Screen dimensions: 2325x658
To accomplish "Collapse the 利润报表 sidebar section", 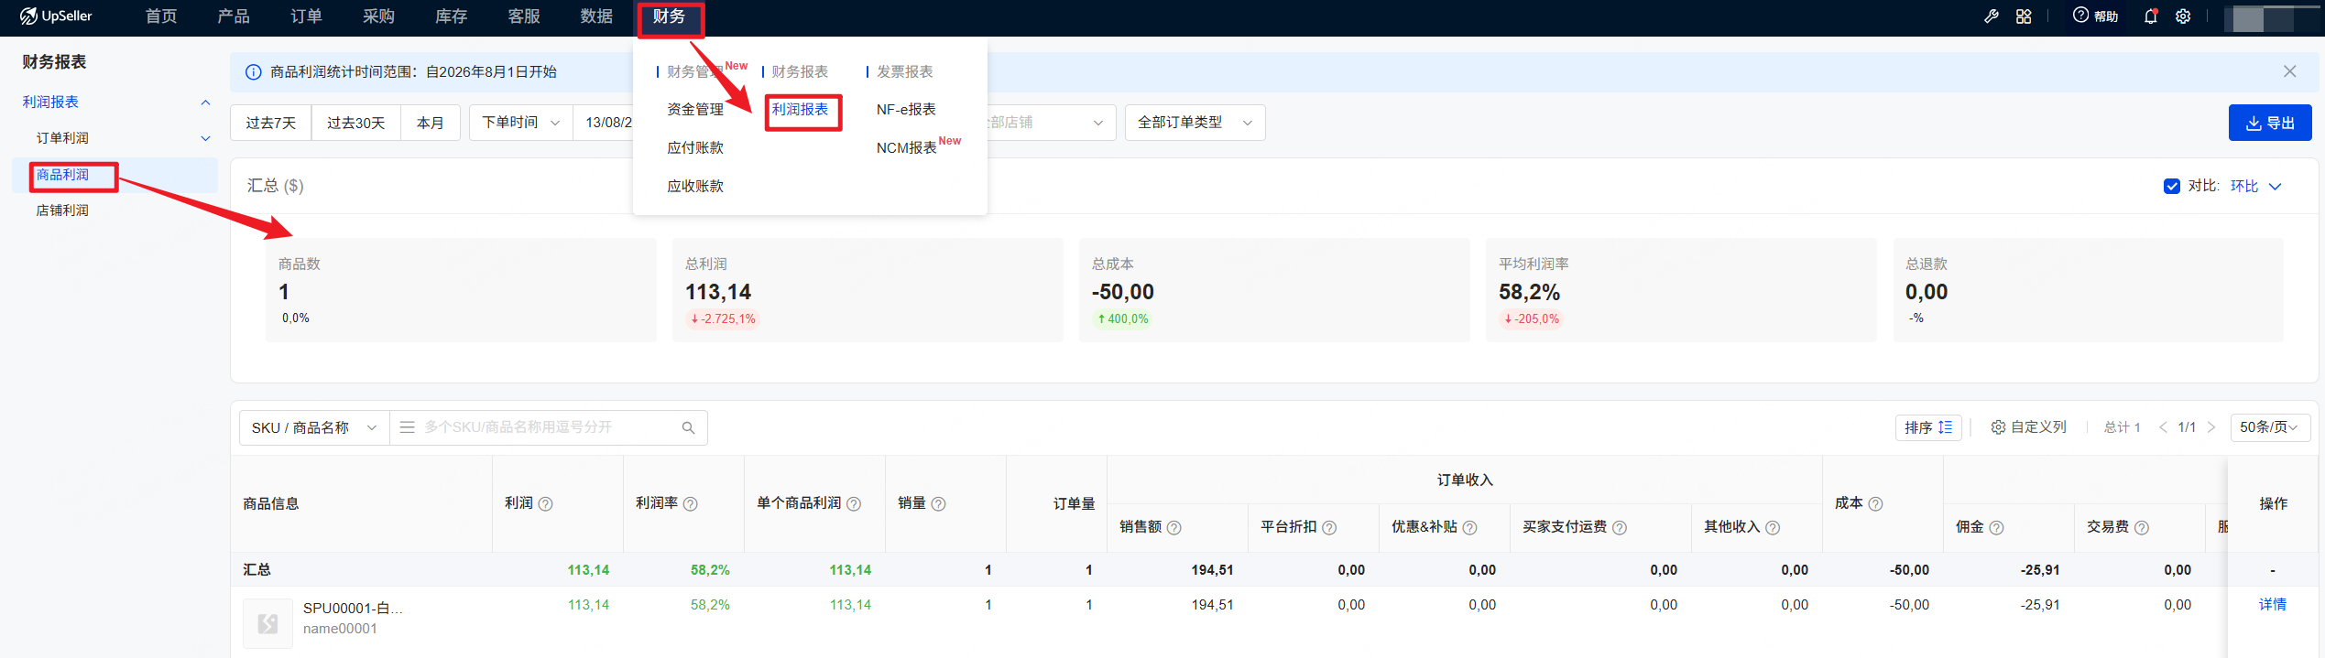I will click(205, 102).
